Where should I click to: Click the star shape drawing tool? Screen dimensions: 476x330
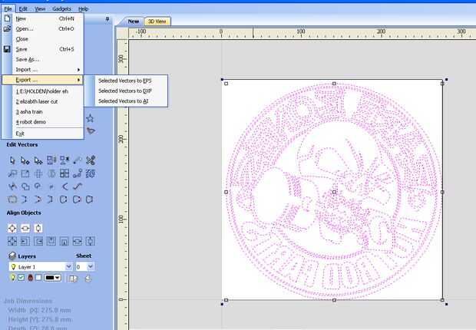coord(90,118)
